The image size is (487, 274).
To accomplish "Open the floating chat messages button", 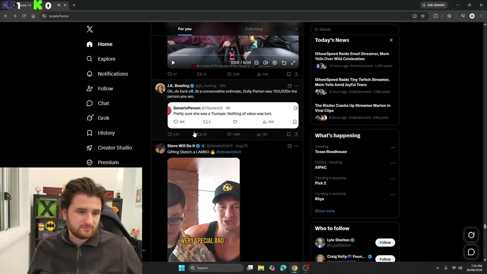I will click(x=471, y=252).
